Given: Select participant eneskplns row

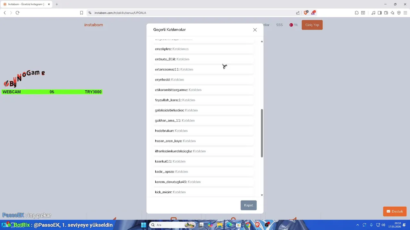Looking at the screenshot, I should (x=203, y=49).
